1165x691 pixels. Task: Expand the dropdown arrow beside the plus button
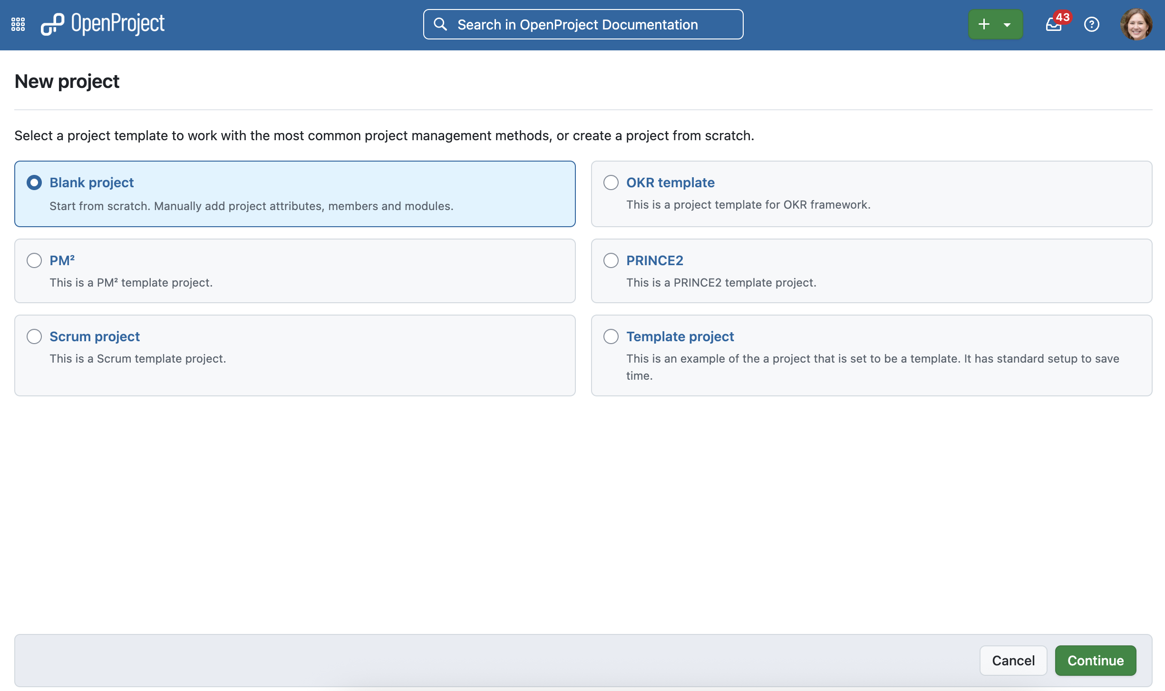coord(1007,24)
